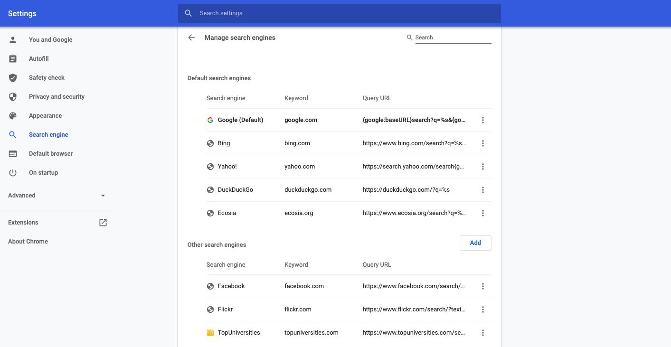Screen dimensions: 671x347
Task: Click the DuckDuckGo query URL text
Action: click(406, 190)
